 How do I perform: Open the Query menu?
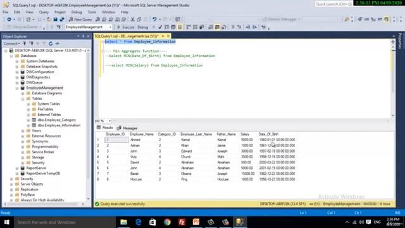coord(44,12)
